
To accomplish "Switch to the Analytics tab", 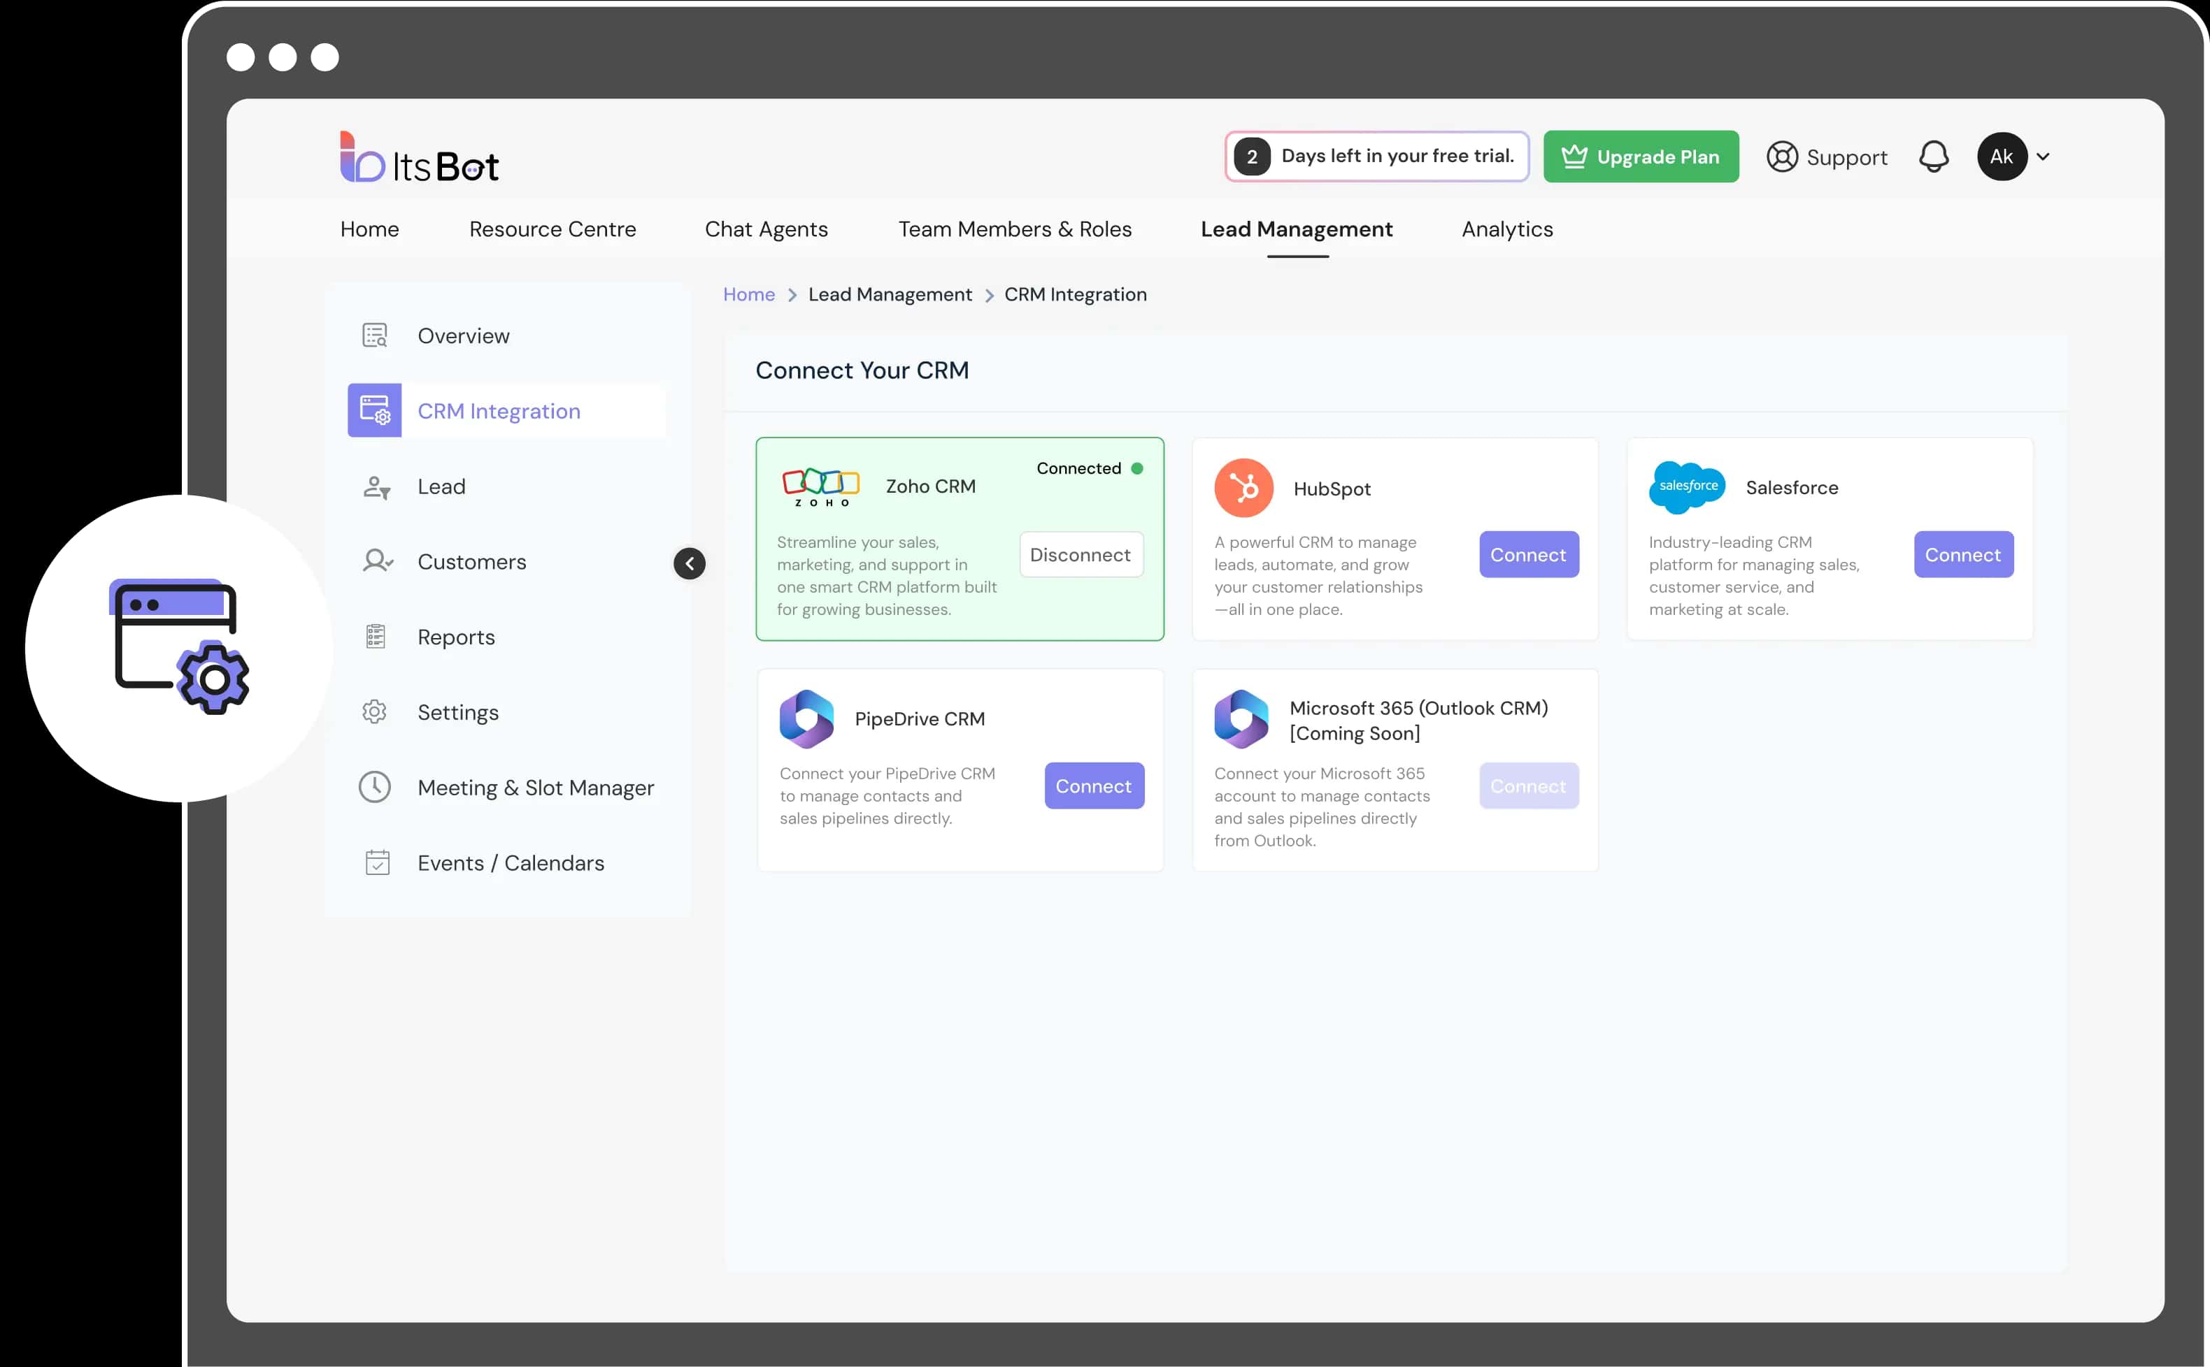I will click(x=1507, y=230).
